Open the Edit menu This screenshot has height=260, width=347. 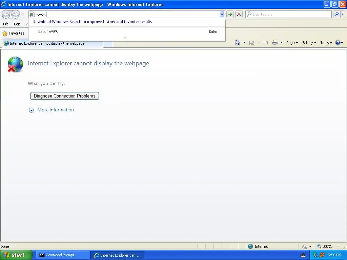point(17,24)
